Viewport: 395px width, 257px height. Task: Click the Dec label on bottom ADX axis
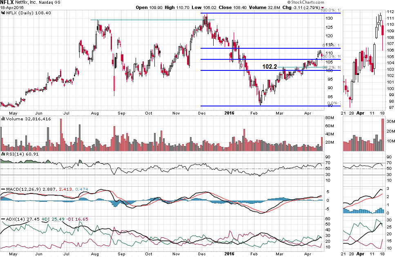[202, 254]
